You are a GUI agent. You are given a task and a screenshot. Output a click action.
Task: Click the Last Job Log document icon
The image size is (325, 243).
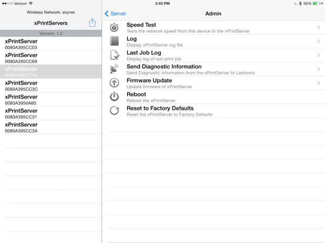(x=114, y=55)
